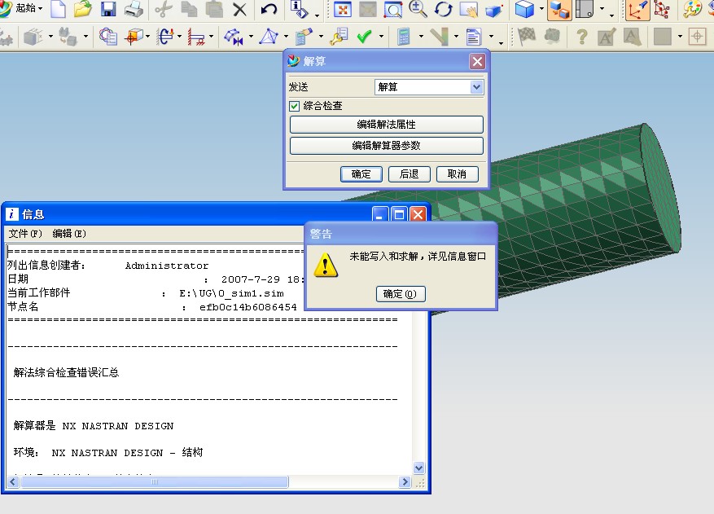The width and height of the screenshot is (714, 514).
Task: Click the red wireframe geometry icon
Action: (662, 9)
